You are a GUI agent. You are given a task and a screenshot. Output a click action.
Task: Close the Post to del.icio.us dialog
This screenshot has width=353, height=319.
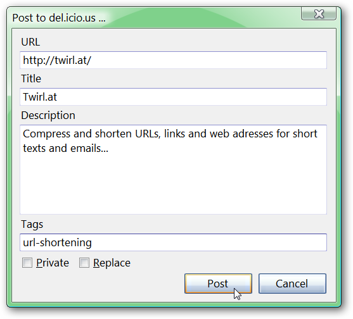point(319,14)
